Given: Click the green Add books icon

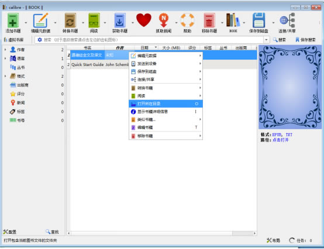Looking at the screenshot, I should (x=13, y=20).
